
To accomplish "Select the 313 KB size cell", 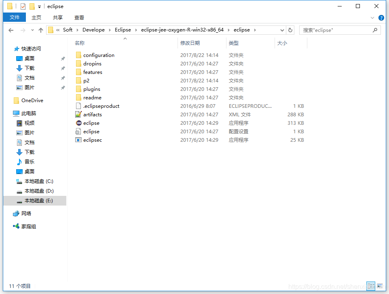I will tap(296, 123).
